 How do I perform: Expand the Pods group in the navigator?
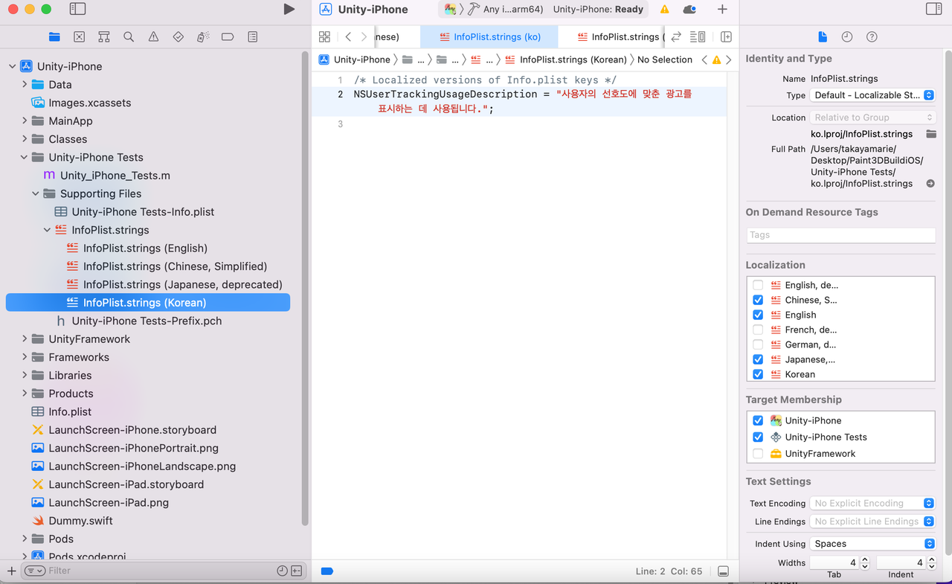tap(24, 539)
